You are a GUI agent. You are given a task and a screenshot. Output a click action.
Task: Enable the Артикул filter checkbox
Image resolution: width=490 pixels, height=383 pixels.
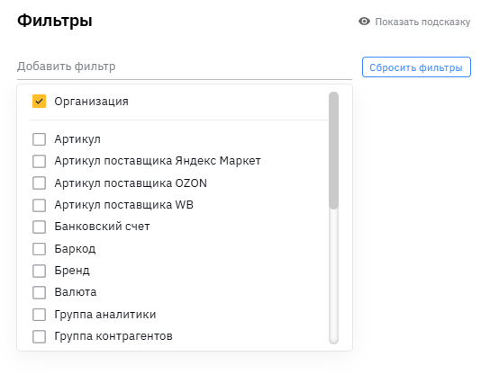point(39,139)
